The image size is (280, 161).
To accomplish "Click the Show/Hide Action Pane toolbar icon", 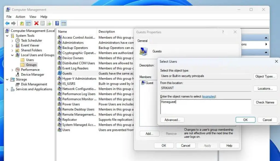I will pos(63,23).
